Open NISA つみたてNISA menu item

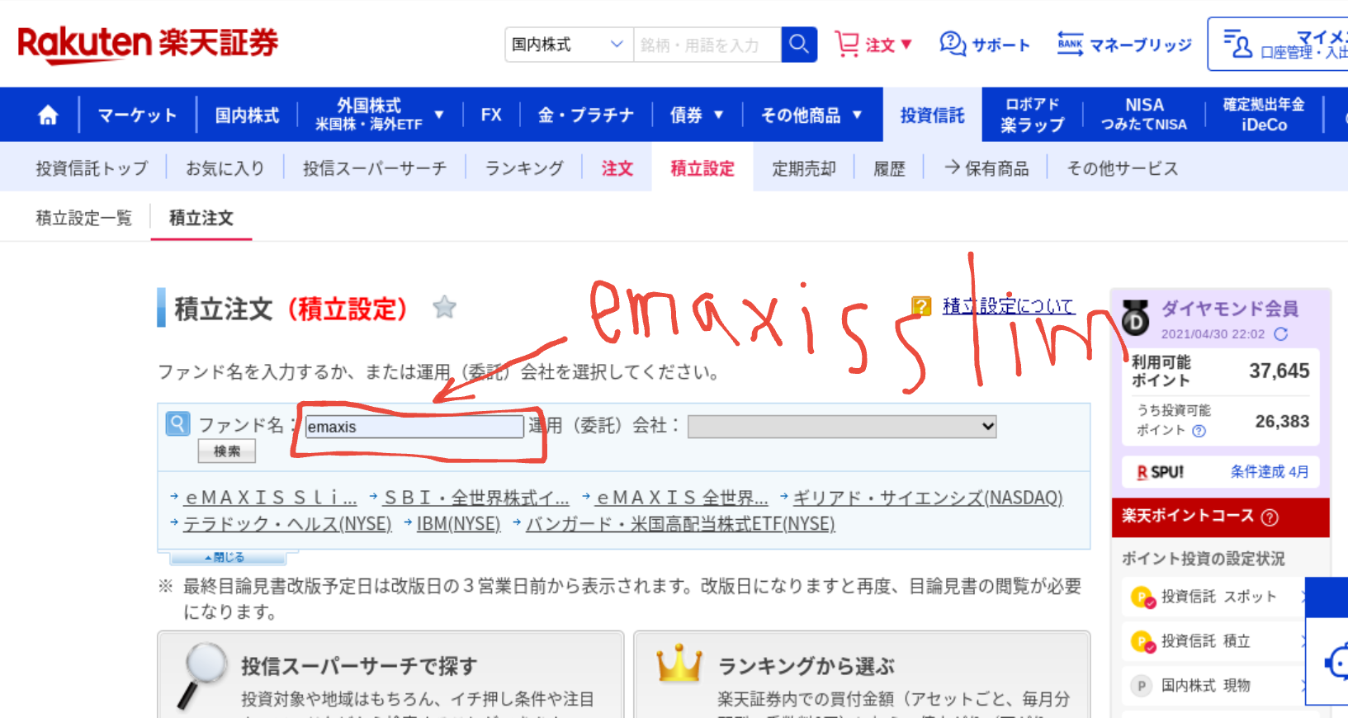[1144, 115]
